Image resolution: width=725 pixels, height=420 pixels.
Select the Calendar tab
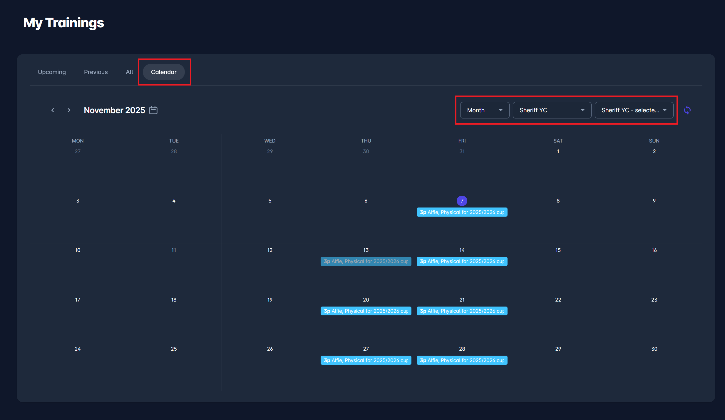point(164,72)
